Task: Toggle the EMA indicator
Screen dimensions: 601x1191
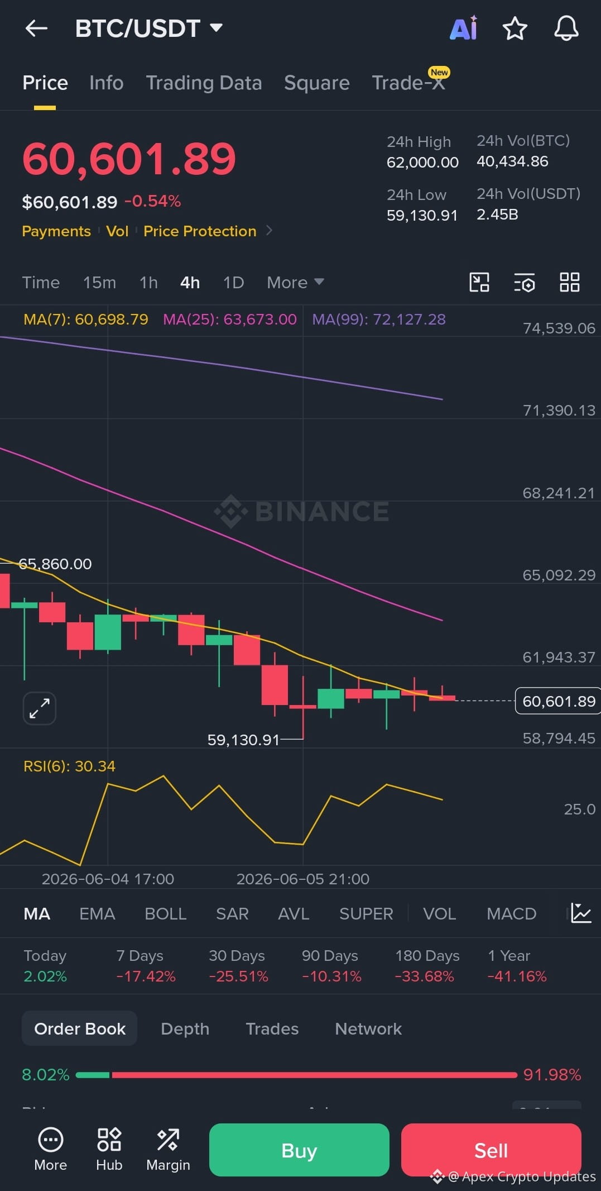Action: coord(97,913)
